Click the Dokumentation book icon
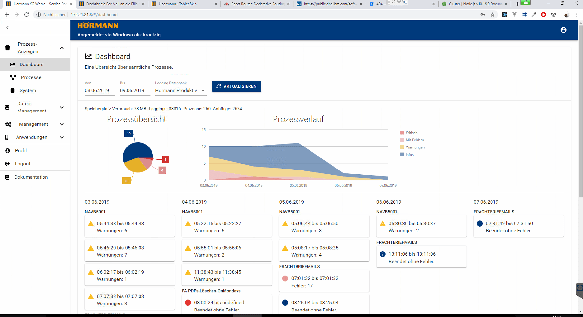The image size is (583, 317). coord(7,177)
